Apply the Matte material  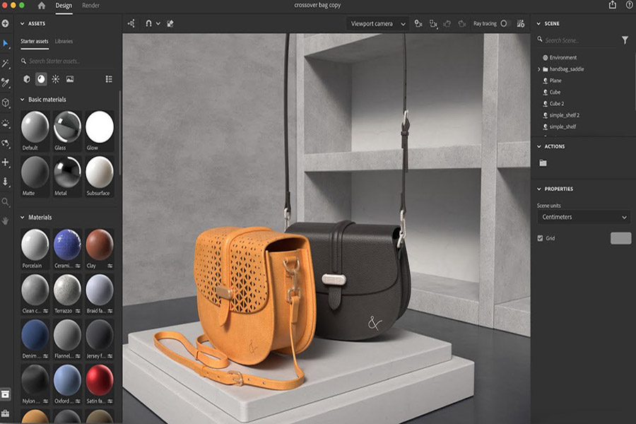[x=35, y=176]
